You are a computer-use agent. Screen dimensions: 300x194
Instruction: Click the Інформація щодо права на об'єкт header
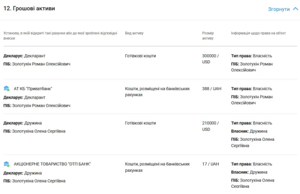tap(258, 33)
